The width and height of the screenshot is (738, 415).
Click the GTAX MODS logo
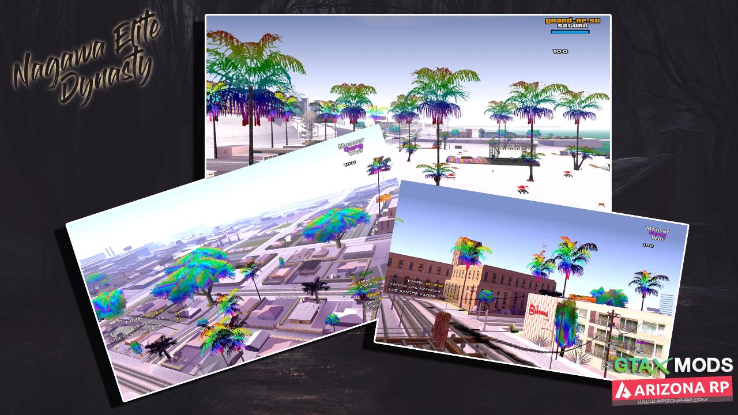click(673, 365)
